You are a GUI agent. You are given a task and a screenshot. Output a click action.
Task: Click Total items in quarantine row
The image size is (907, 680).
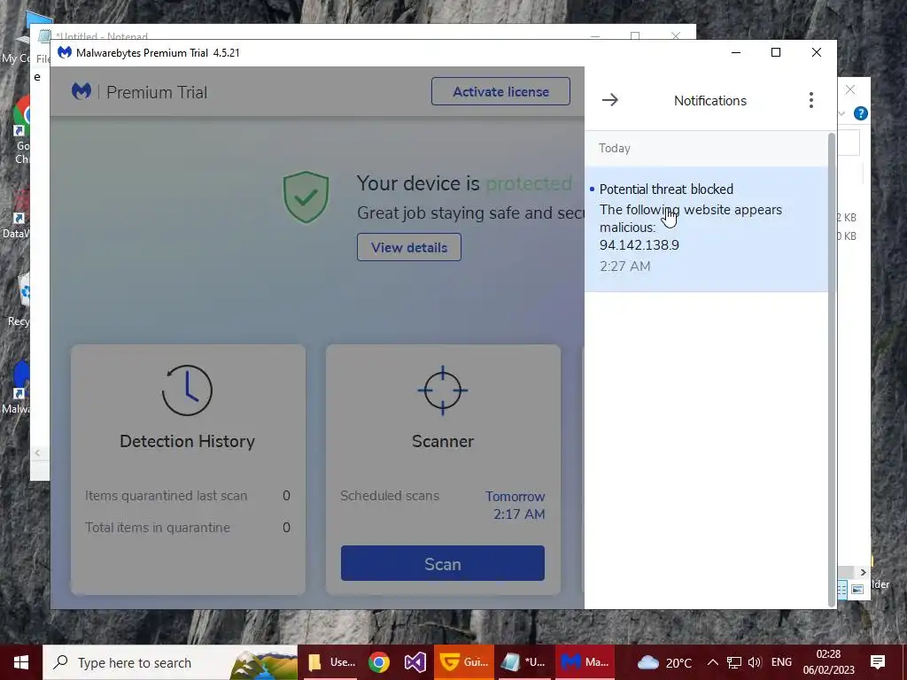click(188, 528)
